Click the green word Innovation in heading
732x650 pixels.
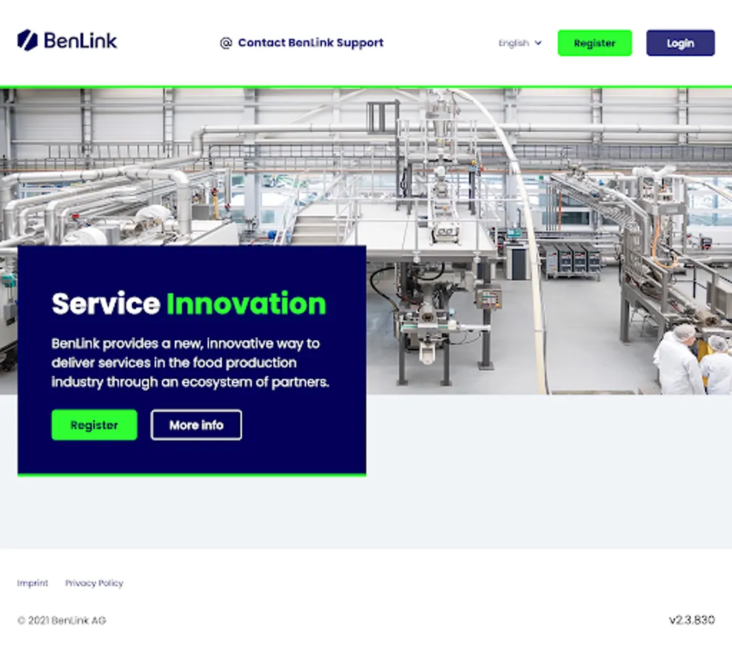[x=246, y=304]
